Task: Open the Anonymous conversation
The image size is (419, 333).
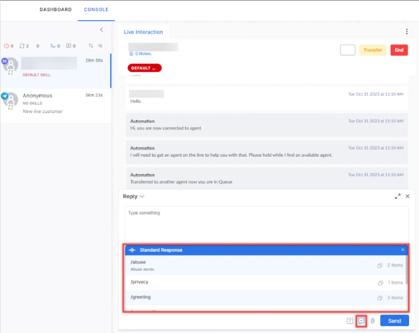Action: (x=56, y=106)
